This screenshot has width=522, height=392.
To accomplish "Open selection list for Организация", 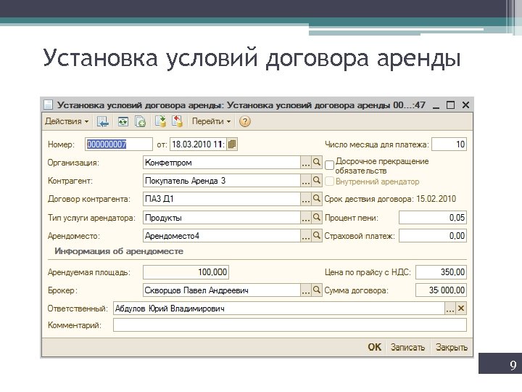I will (x=306, y=163).
